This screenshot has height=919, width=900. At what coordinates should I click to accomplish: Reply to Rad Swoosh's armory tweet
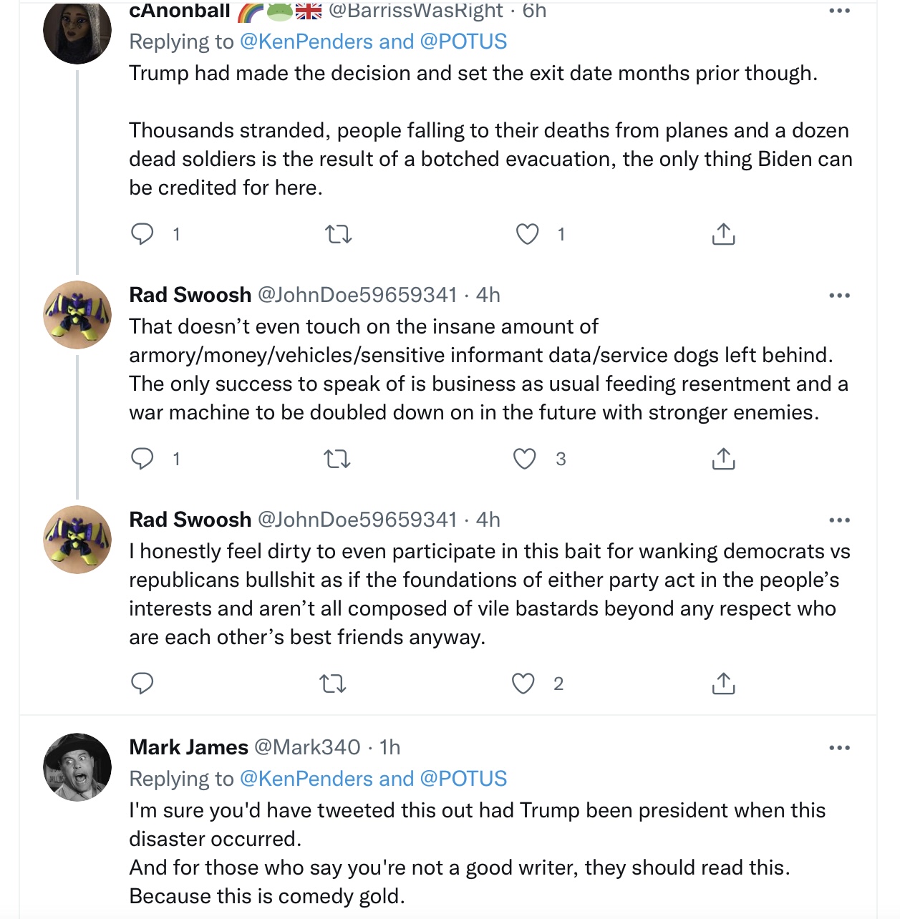(x=142, y=459)
